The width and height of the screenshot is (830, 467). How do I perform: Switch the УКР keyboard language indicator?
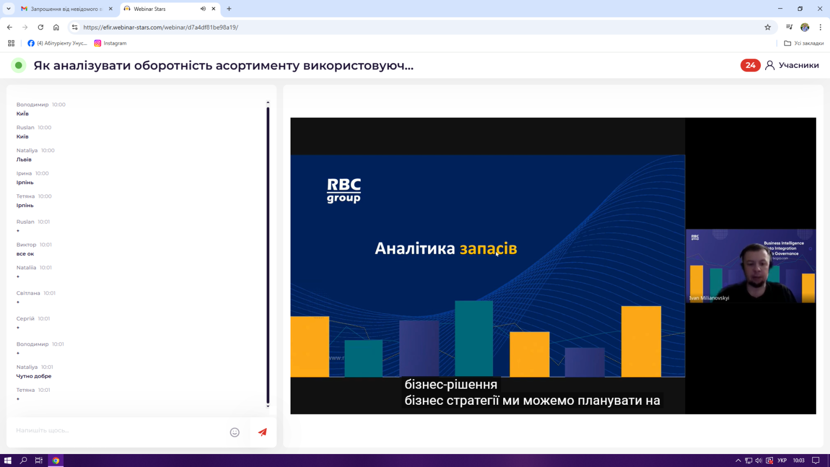[x=782, y=460]
